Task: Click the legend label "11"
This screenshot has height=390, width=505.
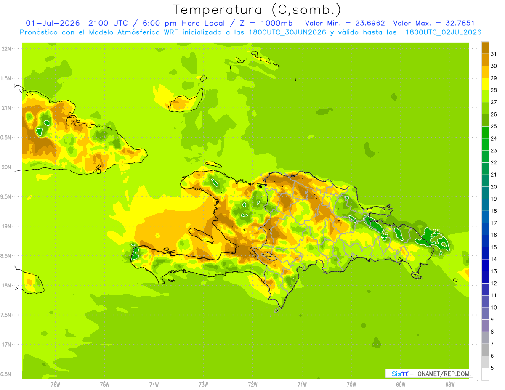Action: [494, 295]
